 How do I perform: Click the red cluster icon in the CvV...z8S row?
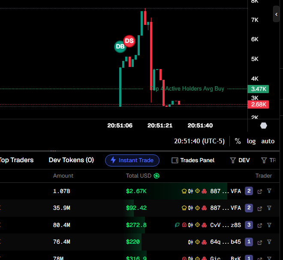[204, 225]
